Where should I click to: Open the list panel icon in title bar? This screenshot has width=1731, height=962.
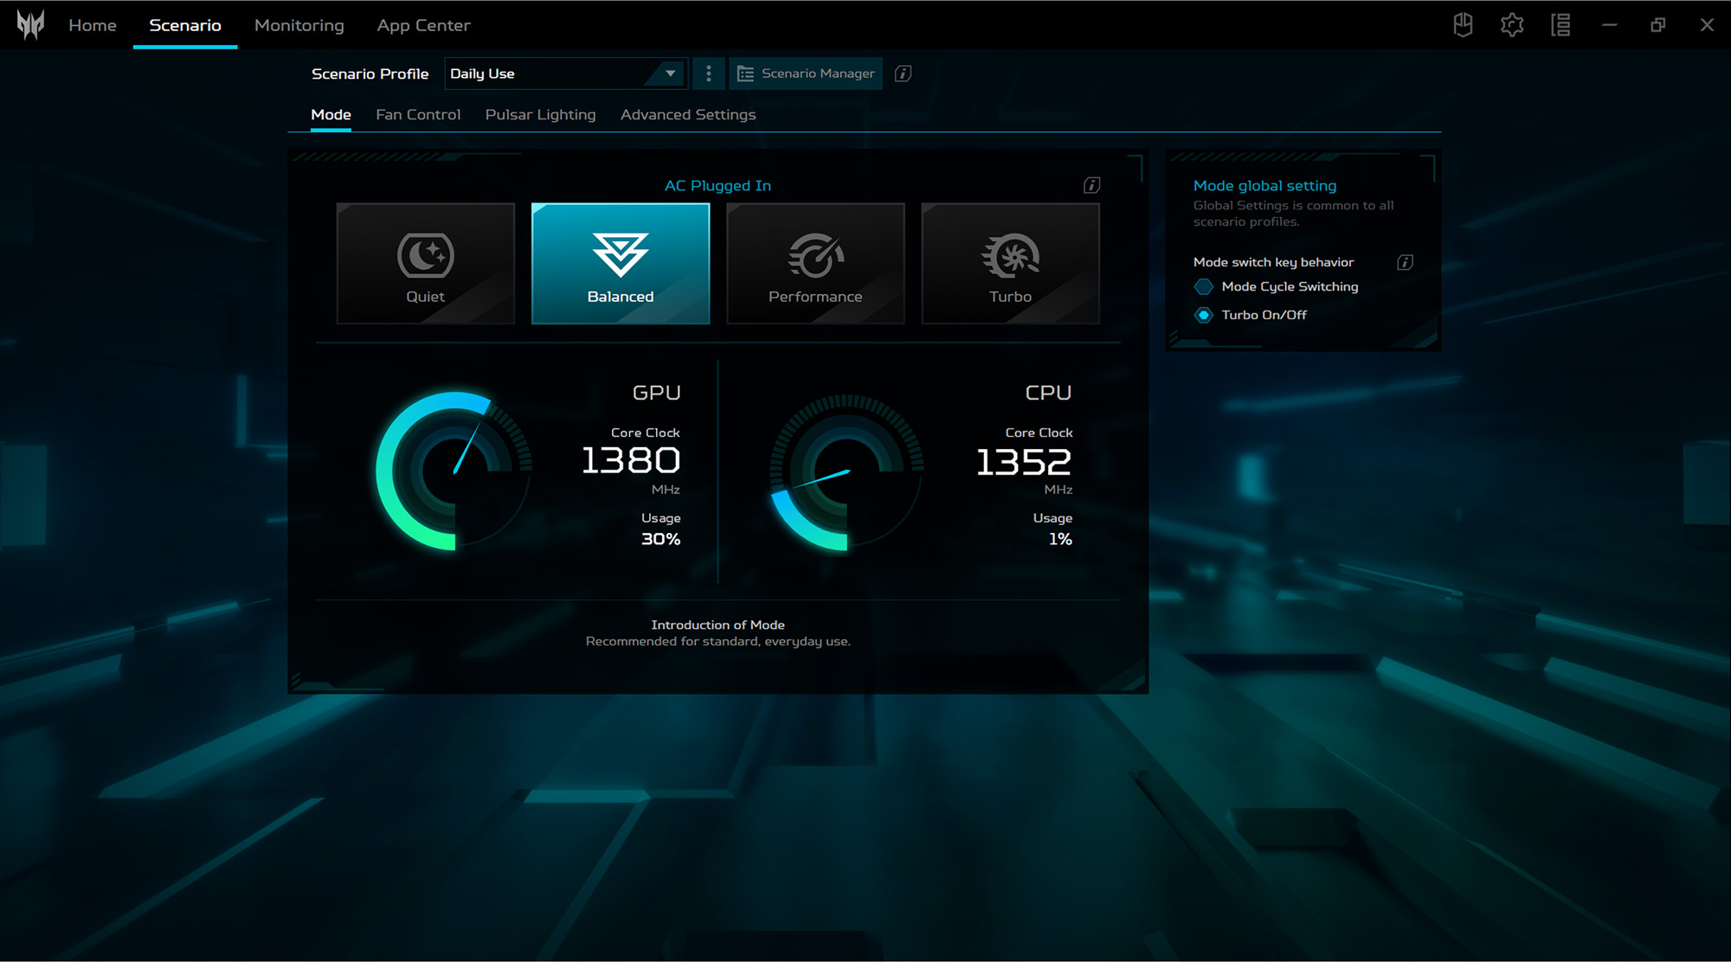pos(1560,25)
